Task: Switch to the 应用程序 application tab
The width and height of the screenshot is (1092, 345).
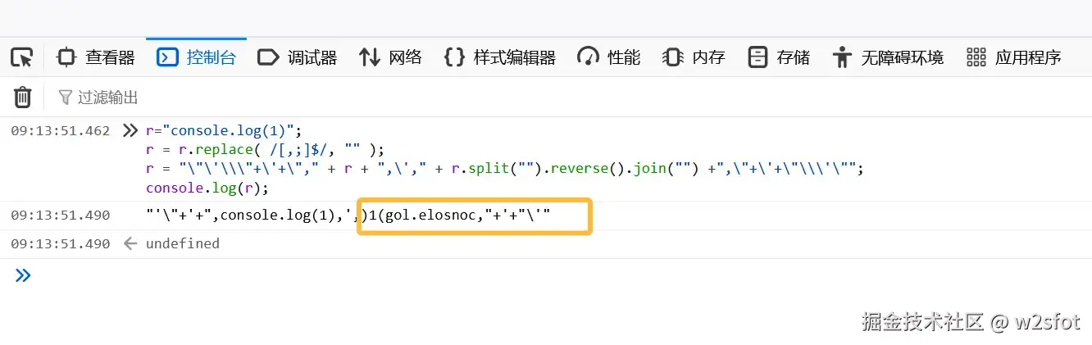Action: pos(1013,57)
